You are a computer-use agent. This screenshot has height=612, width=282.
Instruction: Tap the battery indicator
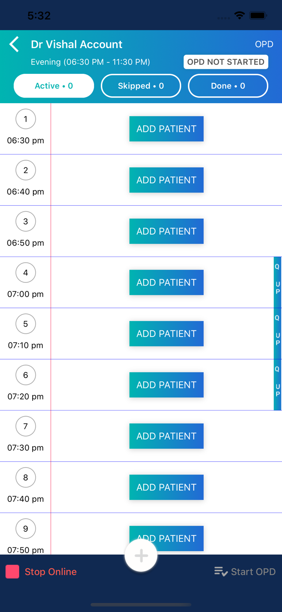[258, 15]
